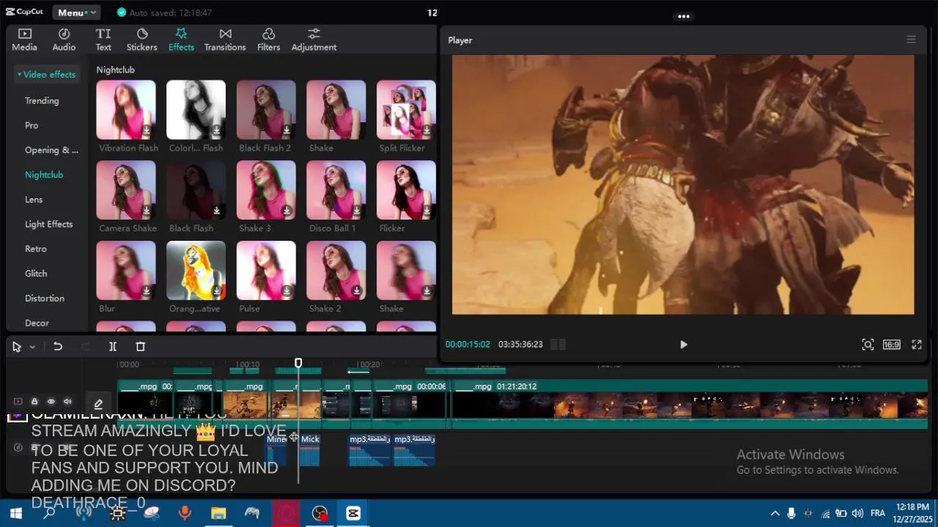
Task: Click the system tray microphone icon
Action: pos(791,513)
